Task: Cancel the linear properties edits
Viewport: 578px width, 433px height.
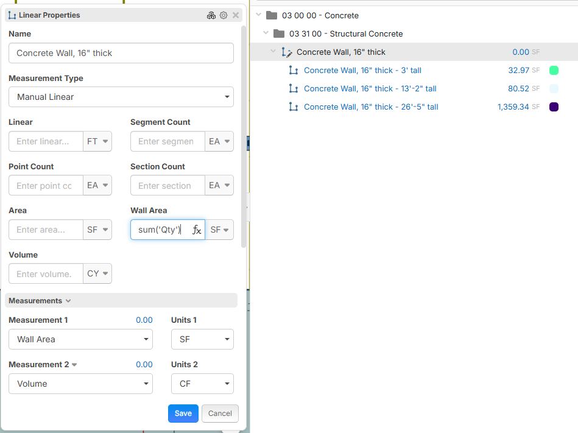Action: (x=220, y=413)
